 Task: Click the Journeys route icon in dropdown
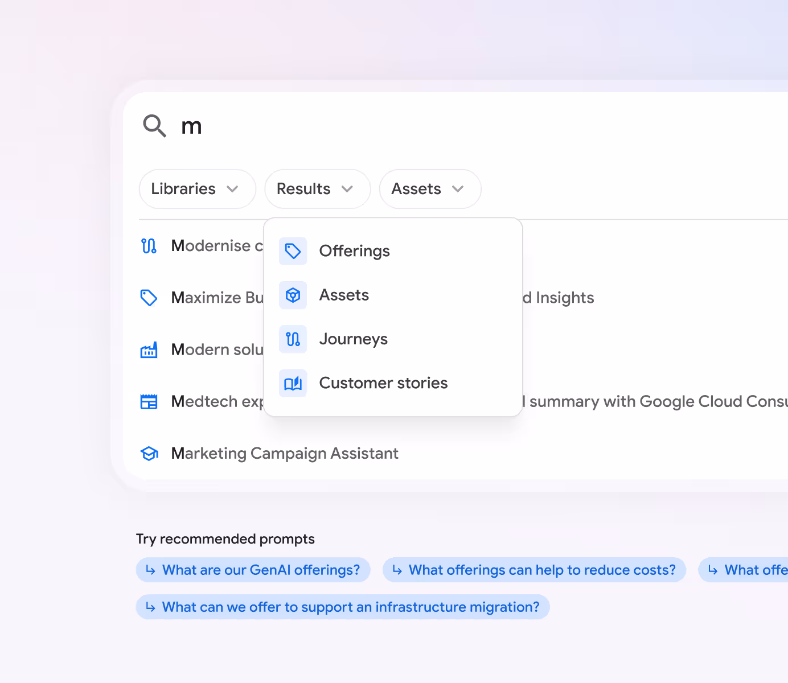(293, 339)
